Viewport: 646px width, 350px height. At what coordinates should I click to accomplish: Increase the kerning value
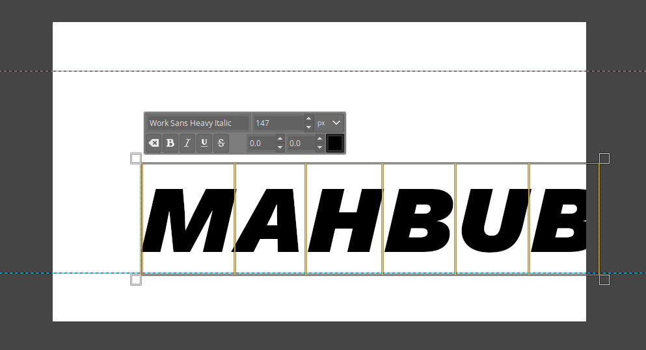[319, 139]
